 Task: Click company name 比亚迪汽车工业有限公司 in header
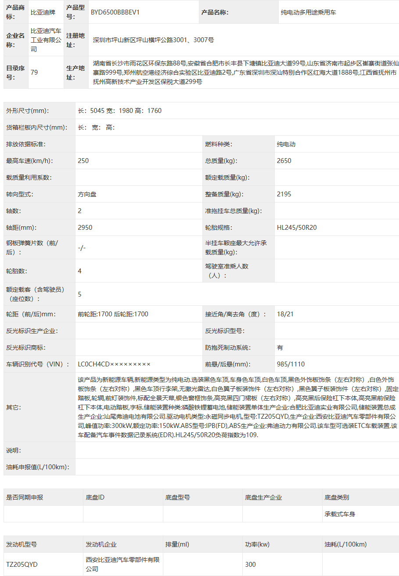(46, 40)
